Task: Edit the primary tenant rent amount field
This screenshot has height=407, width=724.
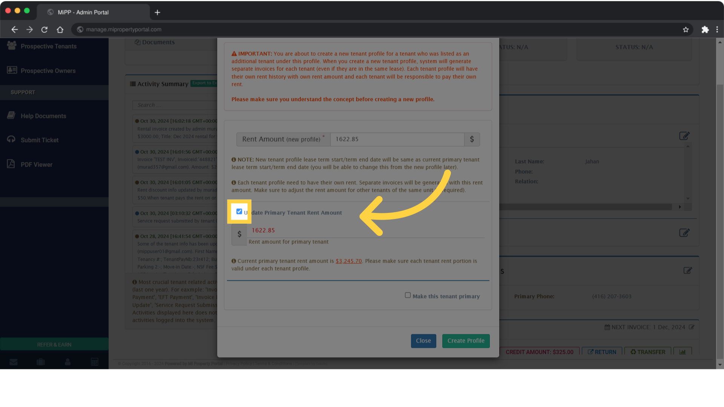Action: [x=366, y=230]
